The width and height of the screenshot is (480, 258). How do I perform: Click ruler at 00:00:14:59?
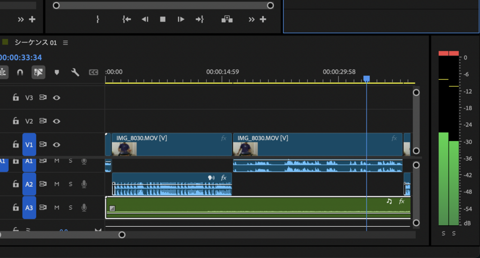(223, 72)
